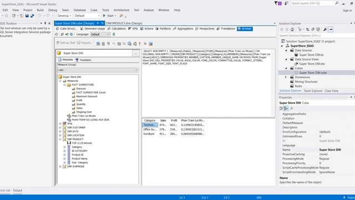Click the pin icon of SSIS Toolbox panel

(x=45, y=23)
